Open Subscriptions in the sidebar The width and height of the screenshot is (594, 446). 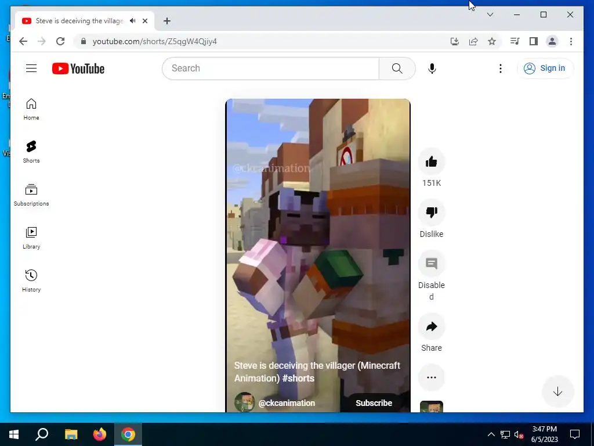pyautogui.click(x=31, y=195)
